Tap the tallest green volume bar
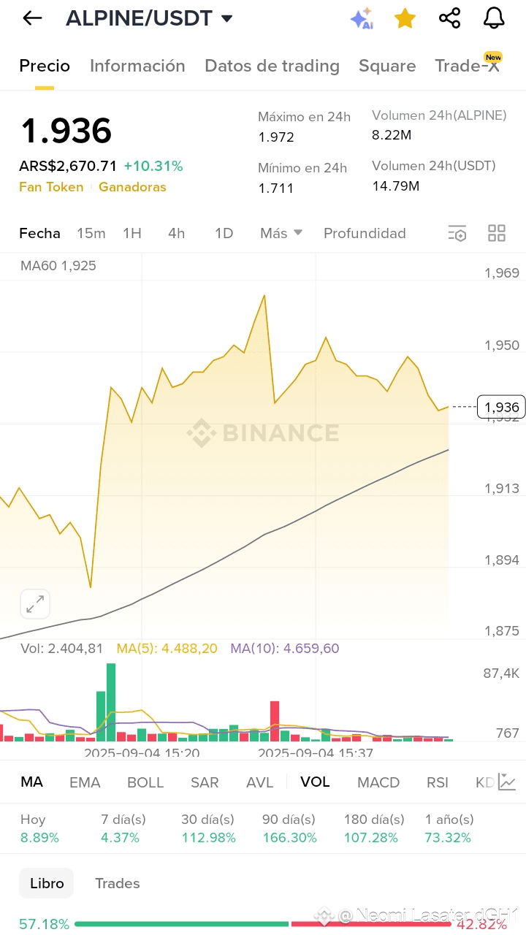This screenshot has height=935, width=526. click(x=111, y=702)
